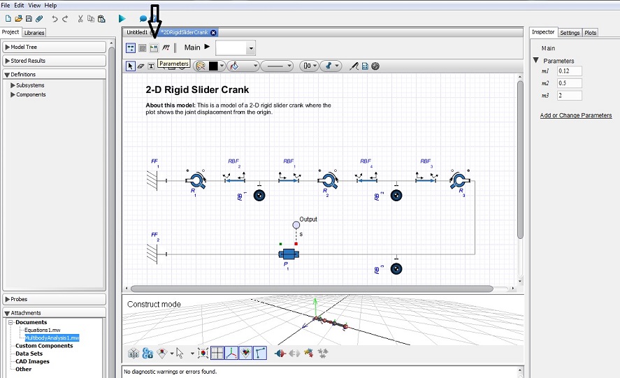Click the Run Simulation play icon
This screenshot has height=378, width=620.
pos(122,18)
